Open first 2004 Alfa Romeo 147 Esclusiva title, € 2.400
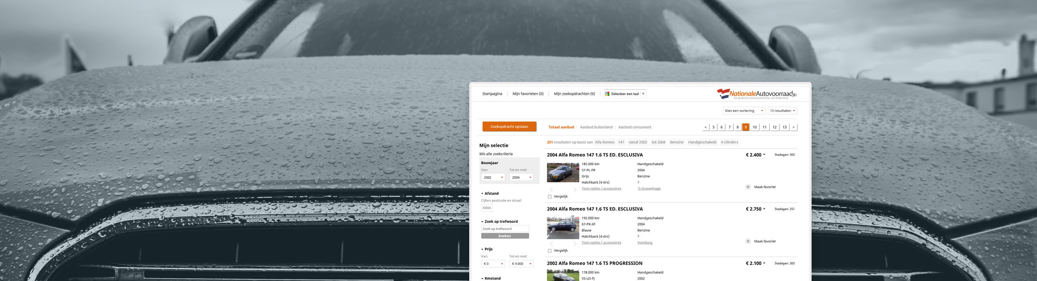 coord(594,155)
